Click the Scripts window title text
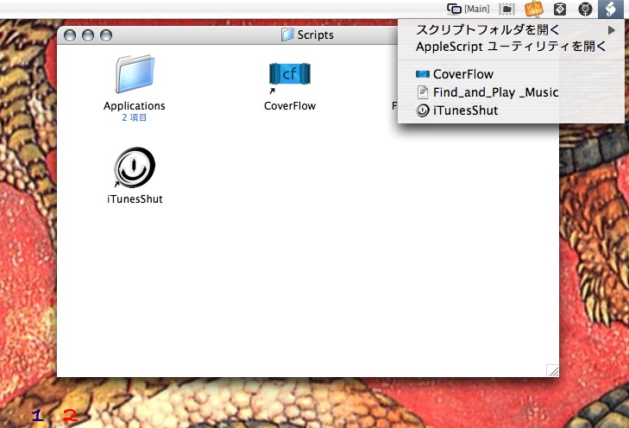629x428 pixels. (x=315, y=35)
